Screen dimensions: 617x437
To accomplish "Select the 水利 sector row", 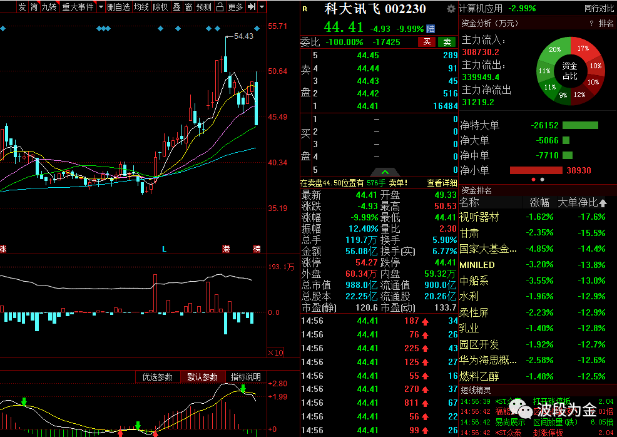I will point(538,297).
